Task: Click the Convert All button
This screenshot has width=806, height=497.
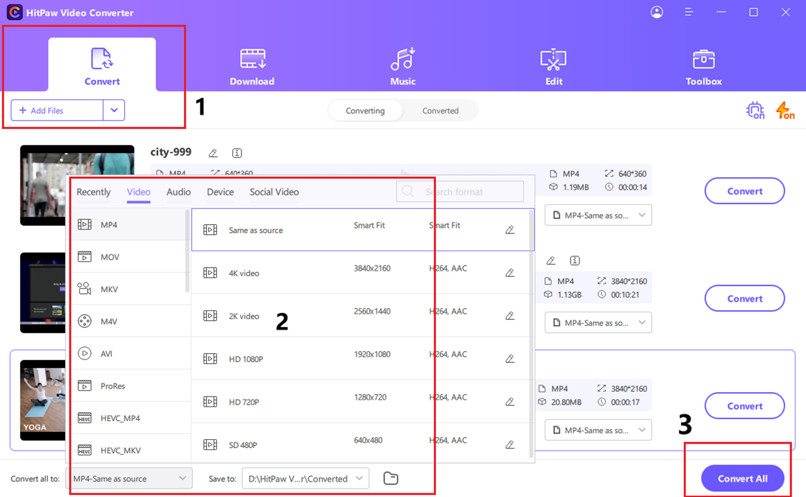Action: [x=743, y=478]
